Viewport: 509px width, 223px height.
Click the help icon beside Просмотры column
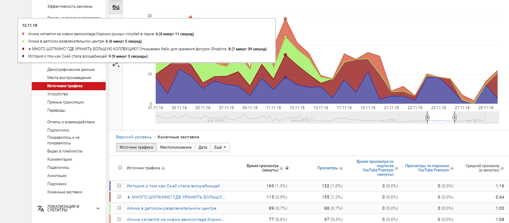tap(341, 168)
